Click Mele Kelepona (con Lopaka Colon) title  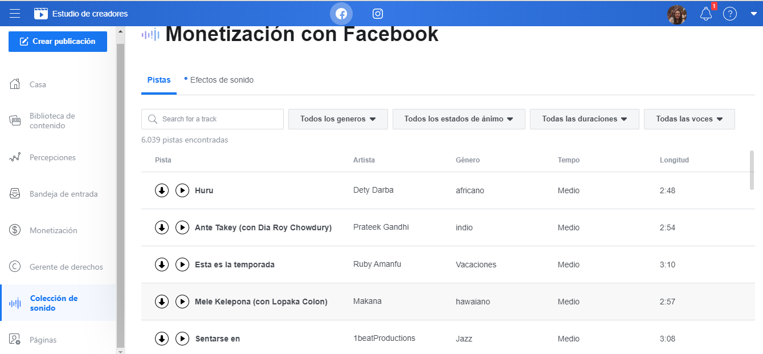click(x=261, y=302)
